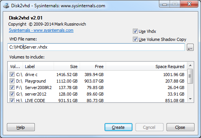Click the 1001.96 GB space required value
201x138 pixels.
point(174,75)
